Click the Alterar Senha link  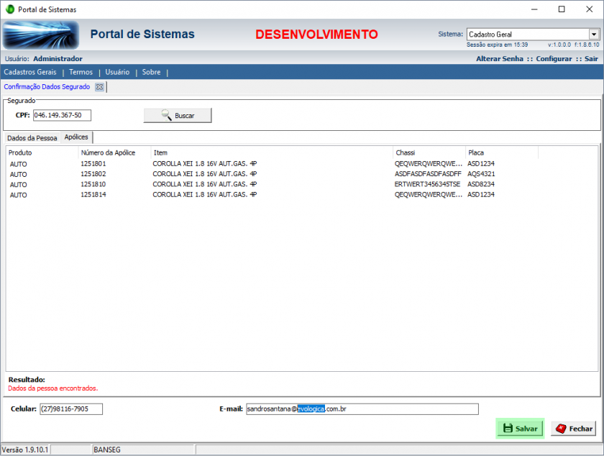(x=499, y=59)
